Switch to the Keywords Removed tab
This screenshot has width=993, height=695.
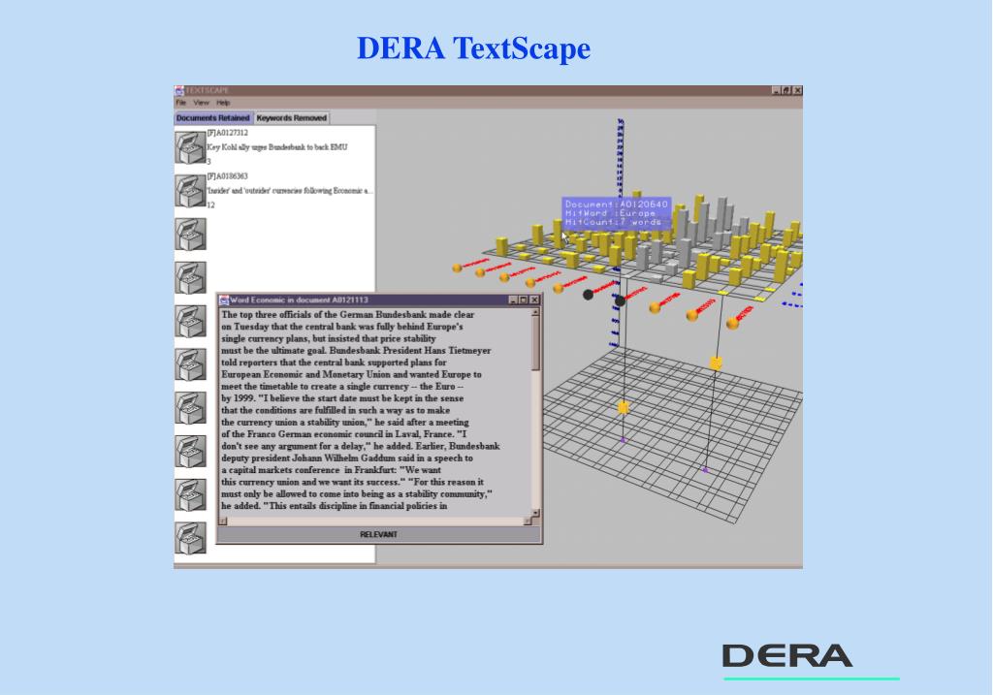coord(292,117)
